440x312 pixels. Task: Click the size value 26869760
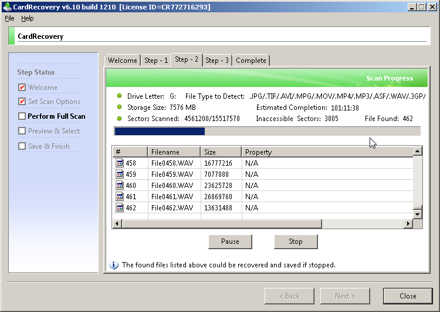(218, 196)
